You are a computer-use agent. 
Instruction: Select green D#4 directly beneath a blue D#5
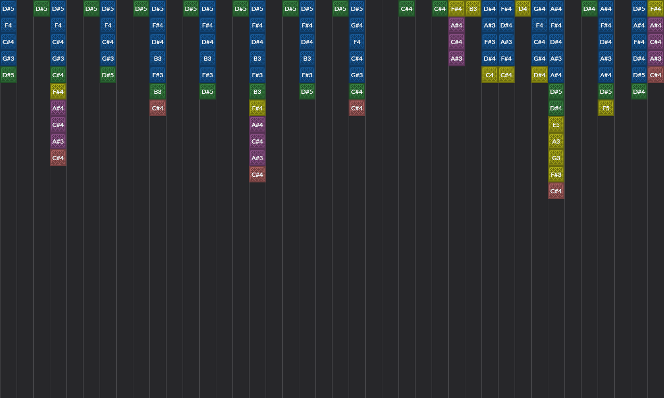click(x=639, y=92)
